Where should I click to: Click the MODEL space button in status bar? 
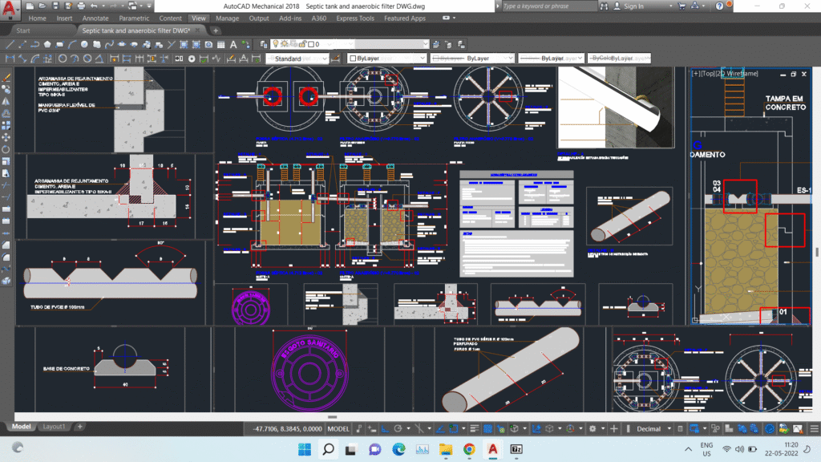pyautogui.click(x=338, y=428)
